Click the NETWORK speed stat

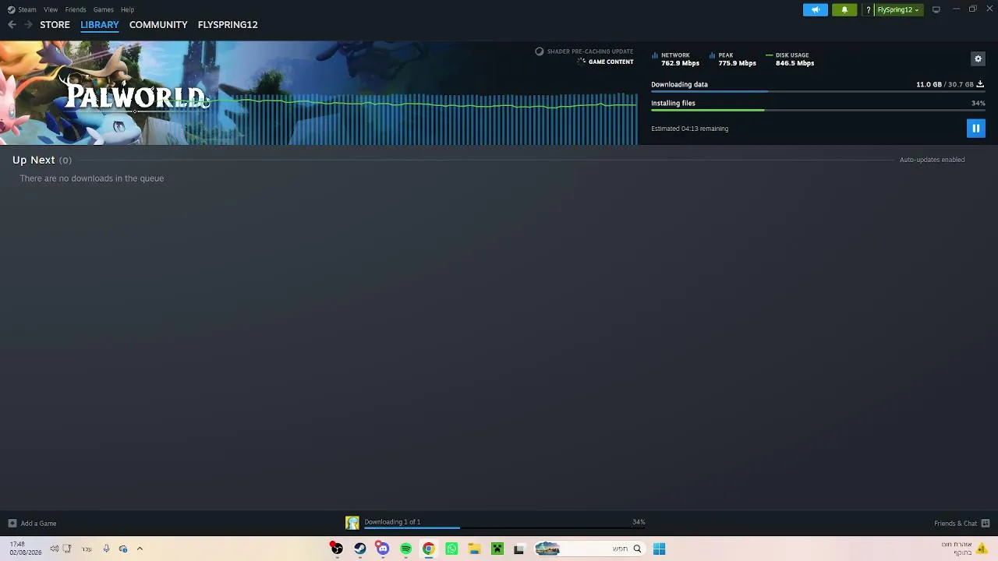(x=675, y=59)
